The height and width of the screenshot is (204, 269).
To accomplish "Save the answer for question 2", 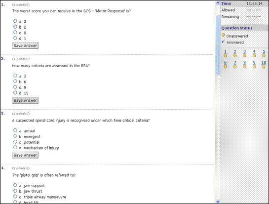I will pyautogui.click(x=25, y=100).
